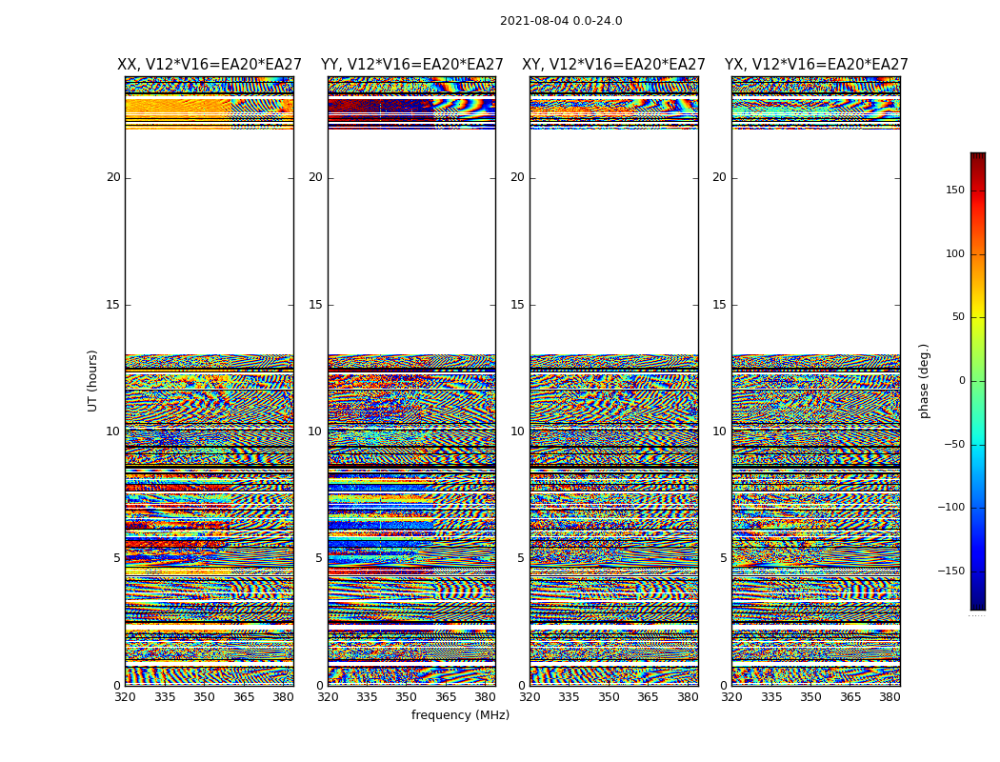The height and width of the screenshot is (762, 1000).
Task: Click the white gap in the XY panel
Action: (x=613, y=243)
